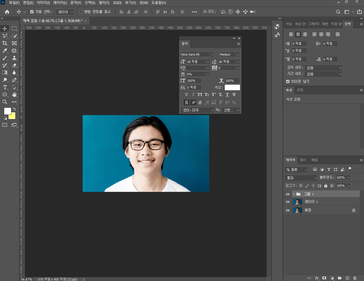This screenshot has width=364, height=281.
Task: Add a layer mask
Action: click(x=324, y=278)
